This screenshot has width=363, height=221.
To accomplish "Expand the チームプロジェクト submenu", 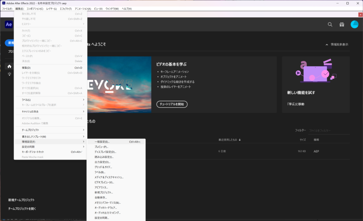I will (51, 130).
